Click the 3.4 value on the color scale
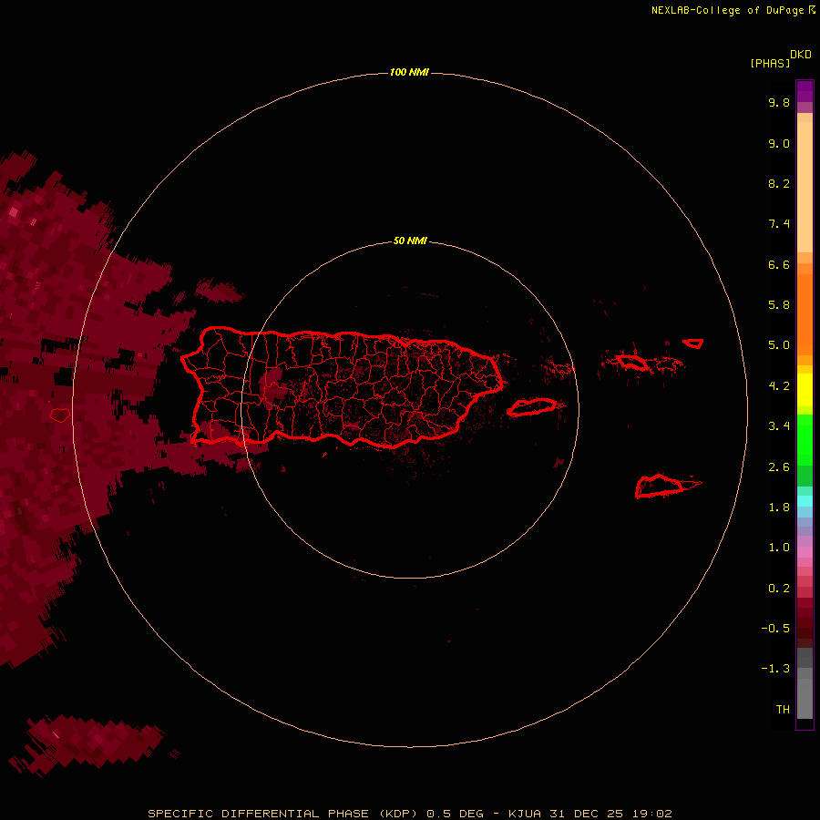 pos(779,426)
